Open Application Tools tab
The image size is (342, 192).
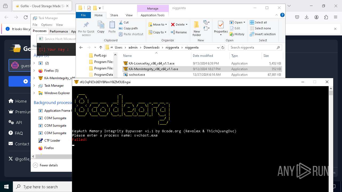click(153, 15)
